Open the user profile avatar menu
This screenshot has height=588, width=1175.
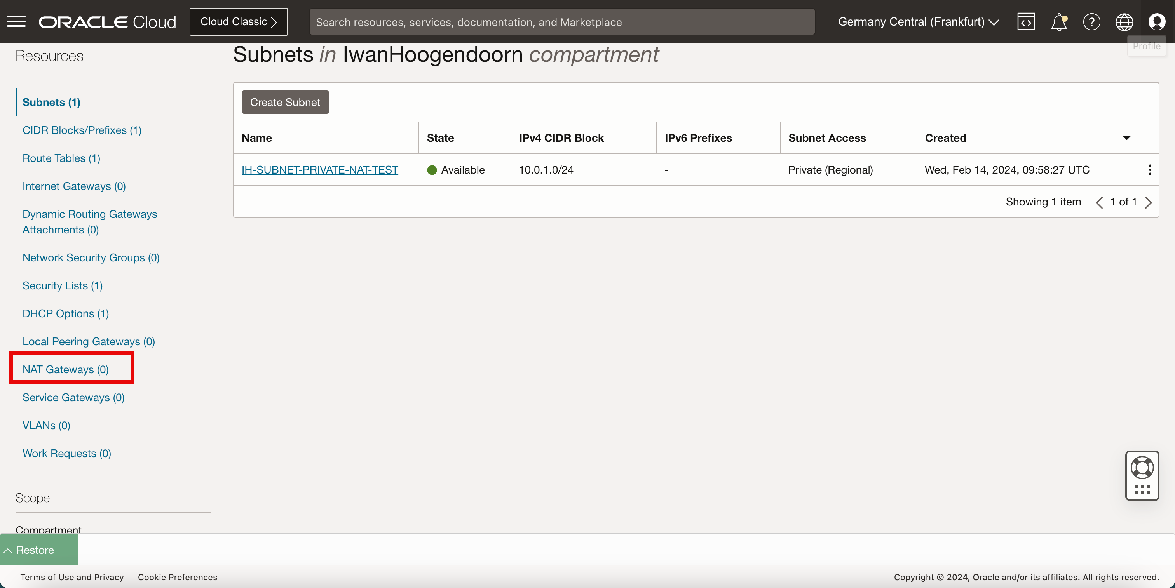coord(1157,21)
